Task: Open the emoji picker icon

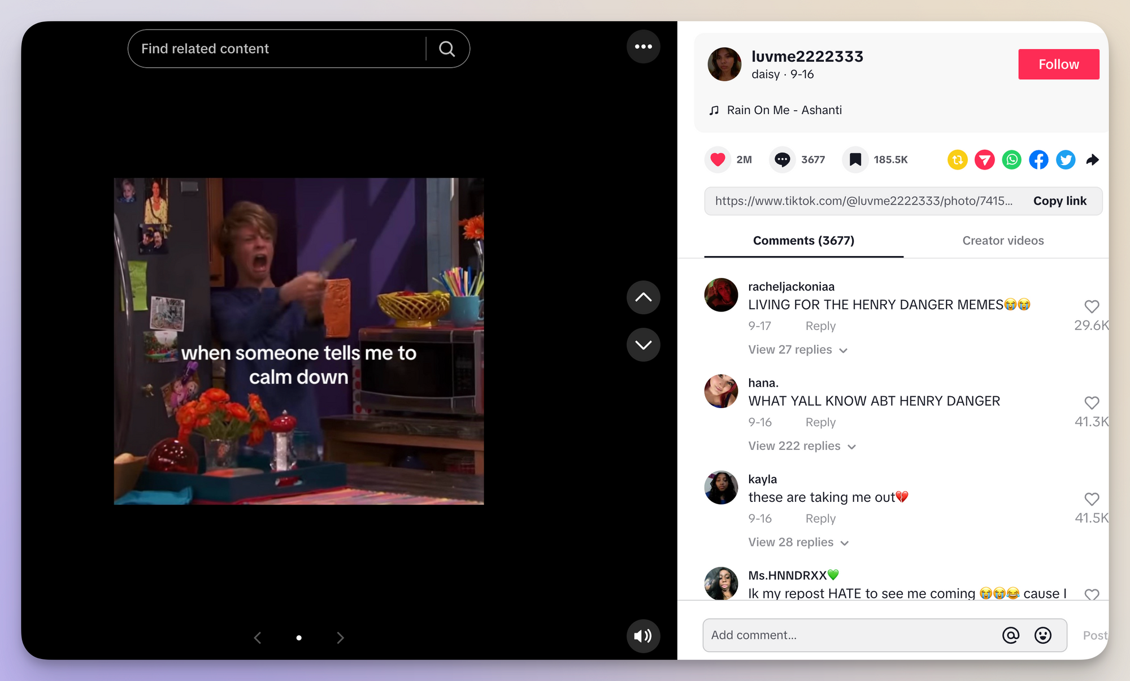Action: point(1042,635)
